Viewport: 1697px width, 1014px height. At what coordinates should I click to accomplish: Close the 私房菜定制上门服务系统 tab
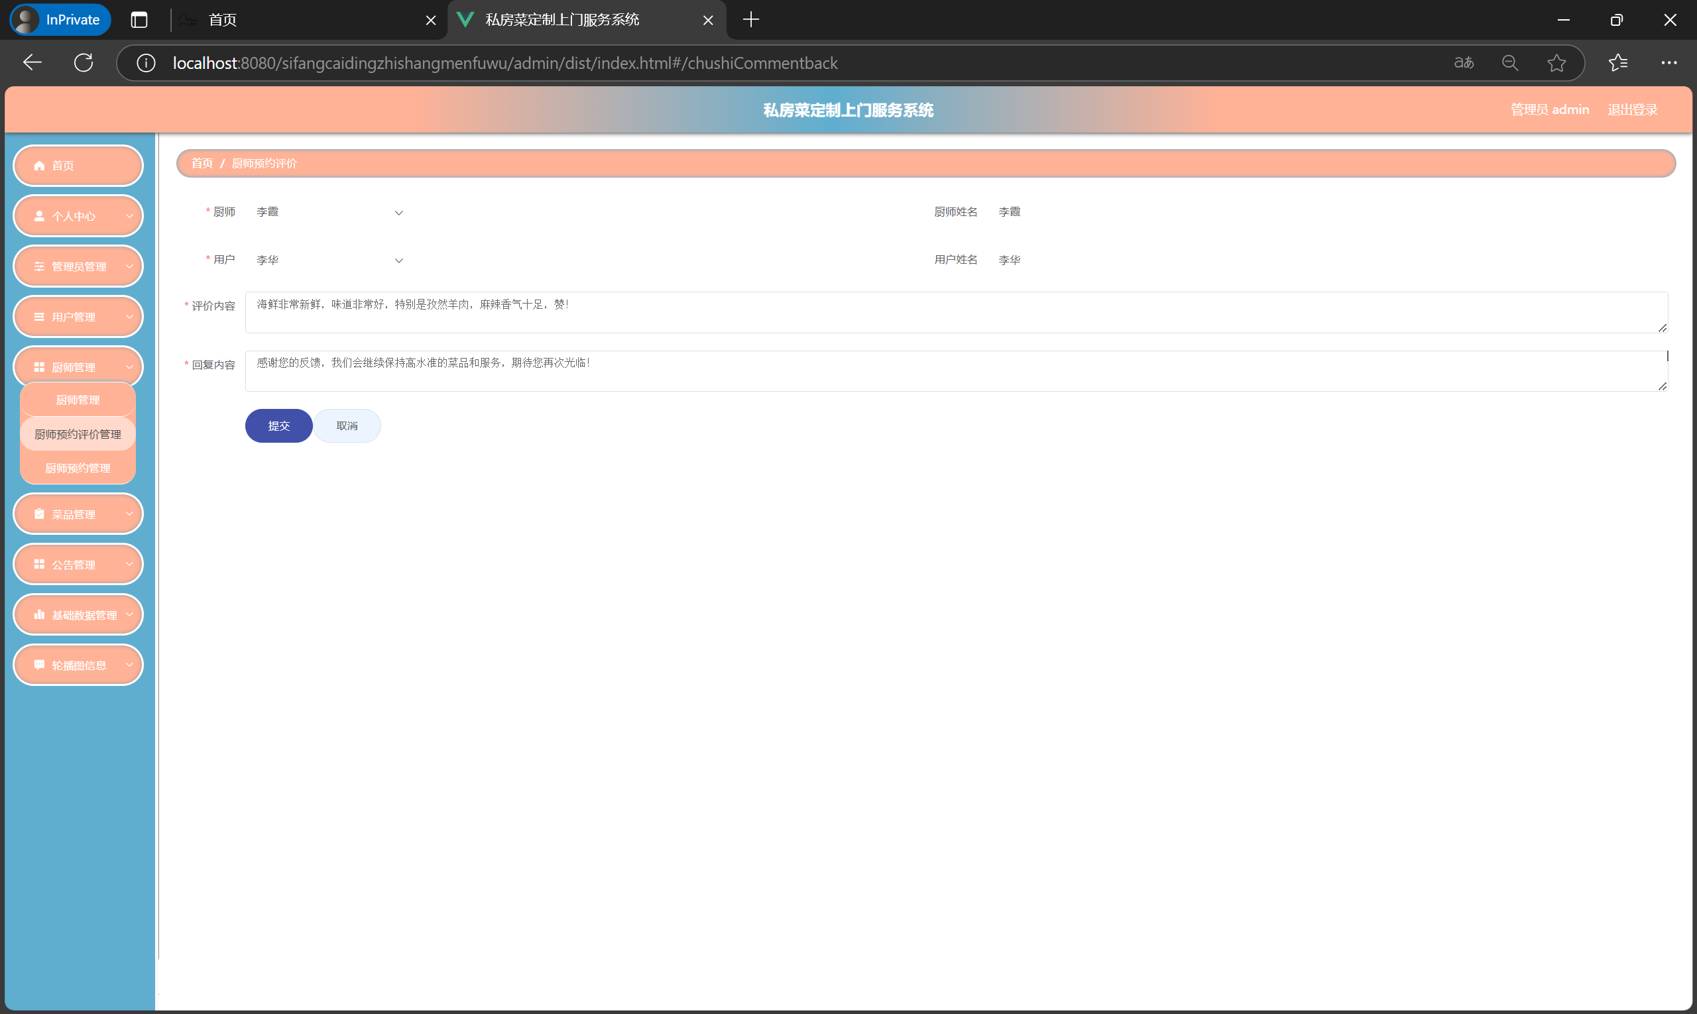[x=708, y=21]
